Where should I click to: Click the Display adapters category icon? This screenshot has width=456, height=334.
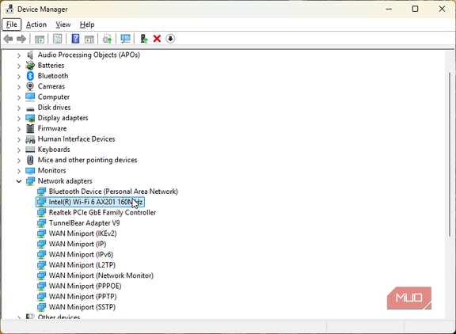coord(30,118)
